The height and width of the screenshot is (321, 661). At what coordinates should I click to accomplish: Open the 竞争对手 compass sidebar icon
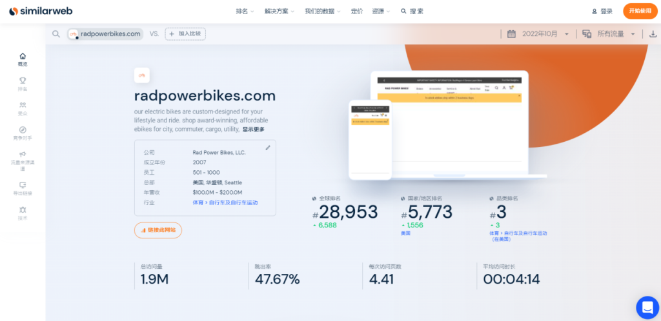[x=23, y=130]
